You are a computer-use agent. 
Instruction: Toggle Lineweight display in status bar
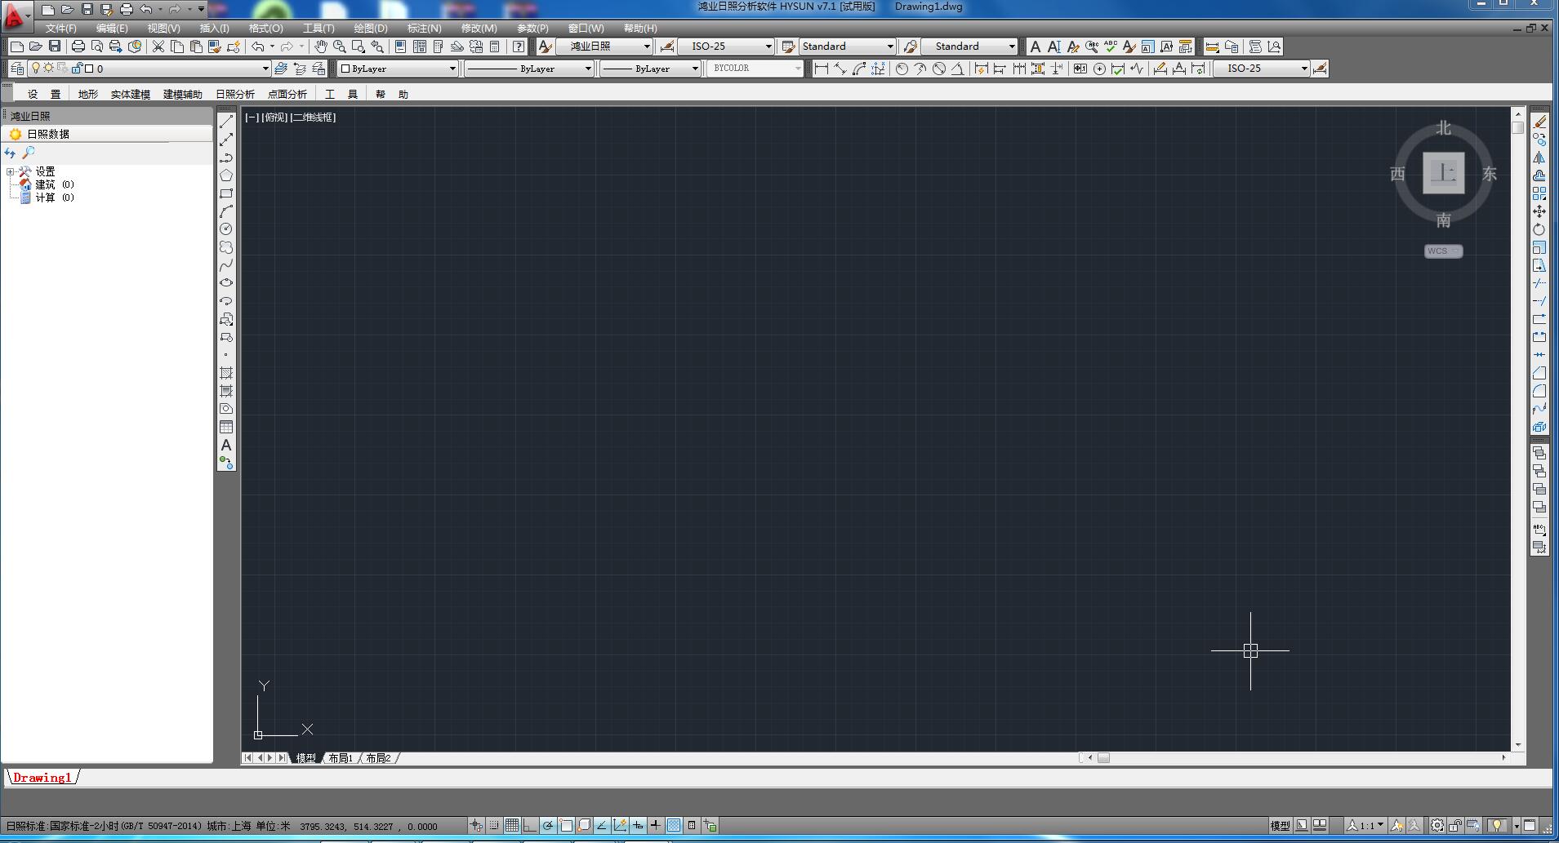656,826
